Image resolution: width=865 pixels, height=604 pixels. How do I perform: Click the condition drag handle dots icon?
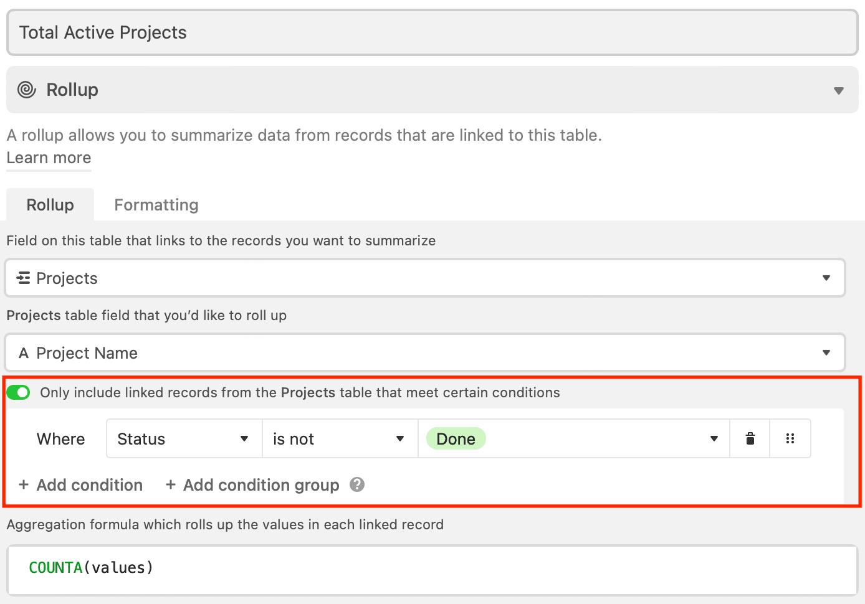(x=790, y=439)
